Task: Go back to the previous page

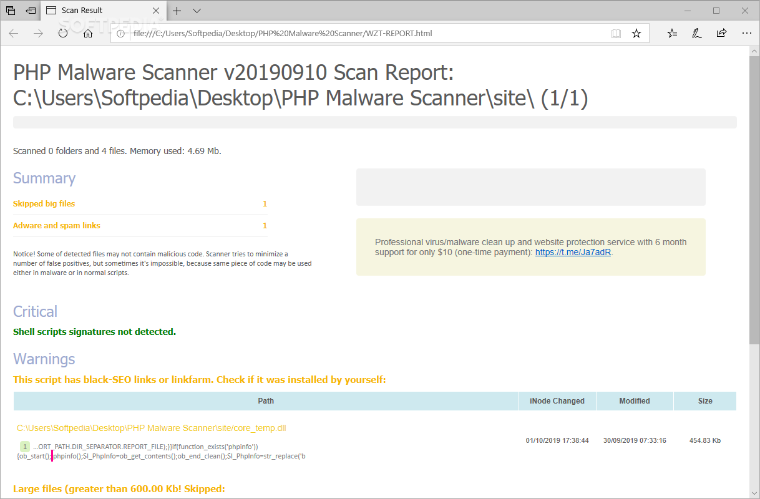Action: click(14, 34)
